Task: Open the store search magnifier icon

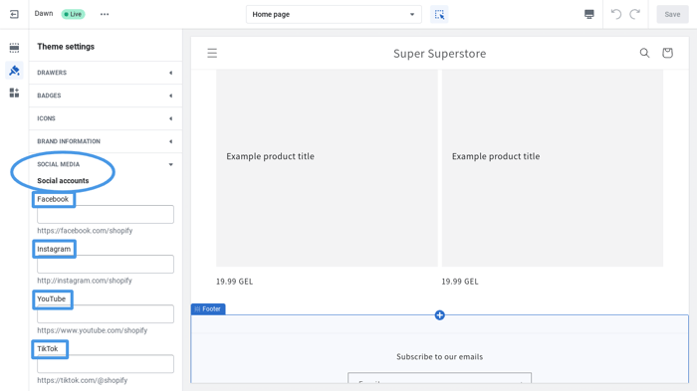Action: (x=644, y=54)
